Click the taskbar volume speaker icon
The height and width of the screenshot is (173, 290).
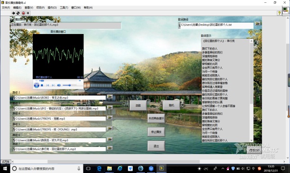pyautogui.click(x=243, y=168)
